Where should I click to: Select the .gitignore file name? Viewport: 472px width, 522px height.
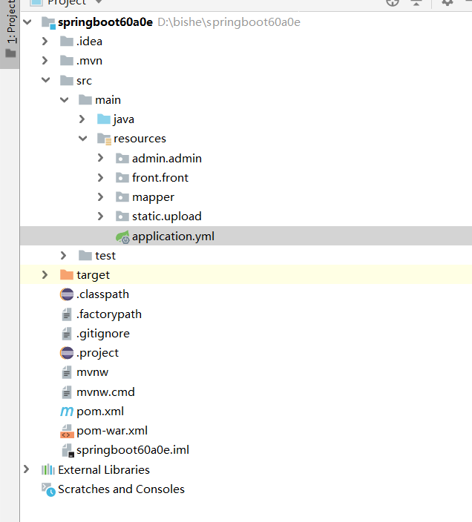103,334
